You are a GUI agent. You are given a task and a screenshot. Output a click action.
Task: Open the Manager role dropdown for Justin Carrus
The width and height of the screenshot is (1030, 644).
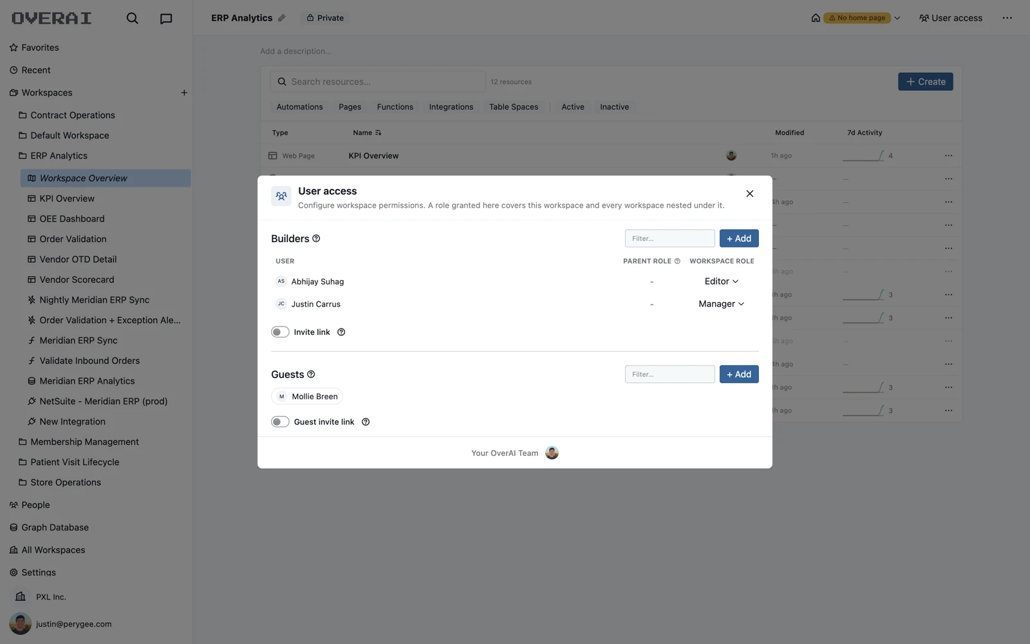[722, 304]
